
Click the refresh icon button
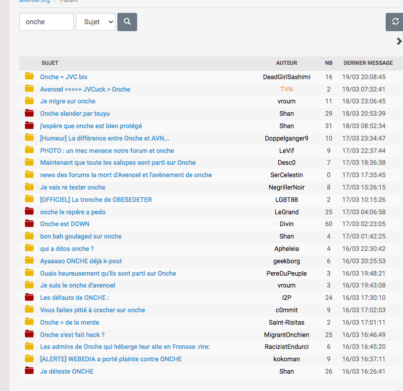pos(395,22)
